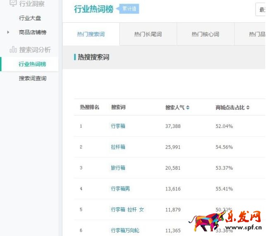
Task: Click sort arrows beside 商城点击占比 column
Action: tap(248, 108)
